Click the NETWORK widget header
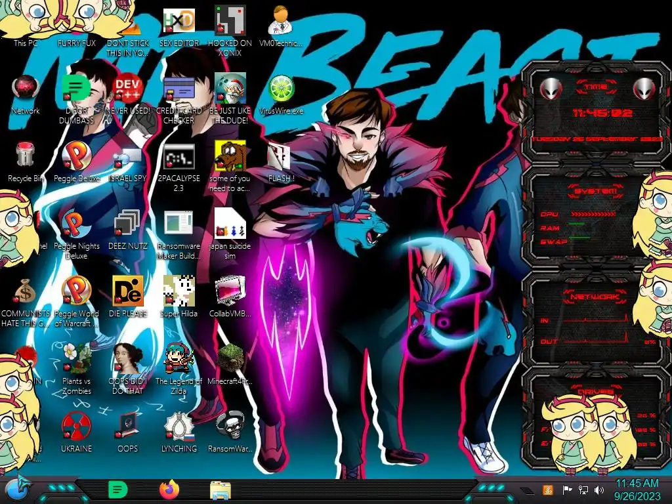Image resolution: width=672 pixels, height=504 pixels. pos(595,297)
